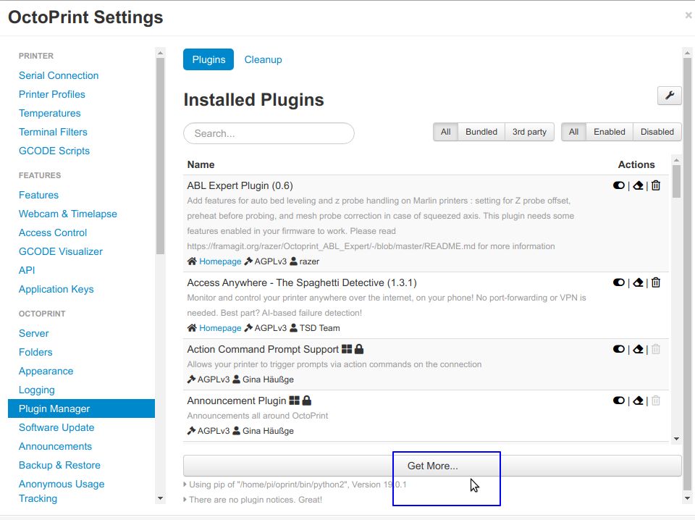Uninstall Access Anywhere plugin trash icon
Screen dimensions: 695x520
click(x=656, y=282)
